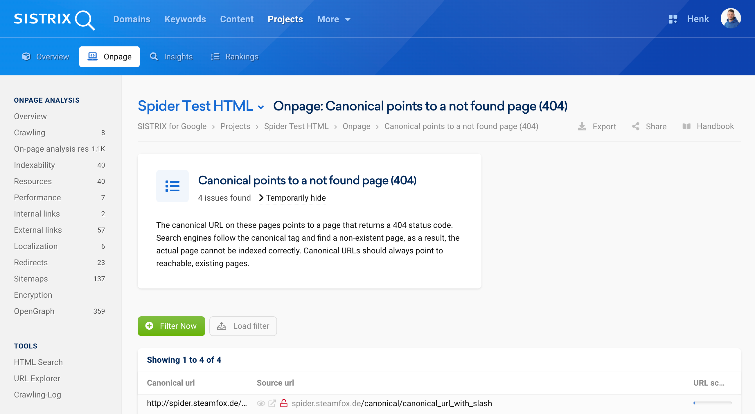
Task: Open the external link icon next to spider.steamfox.de
Action: (x=272, y=404)
